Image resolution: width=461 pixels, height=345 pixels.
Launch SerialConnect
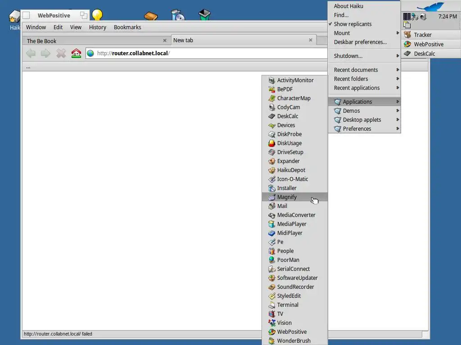tap(294, 269)
